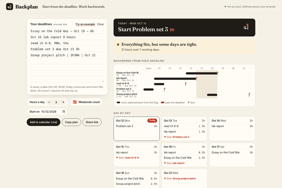Click the Essay on the Cold War work bar
Screen dimensions: 282x188
click(202, 74)
